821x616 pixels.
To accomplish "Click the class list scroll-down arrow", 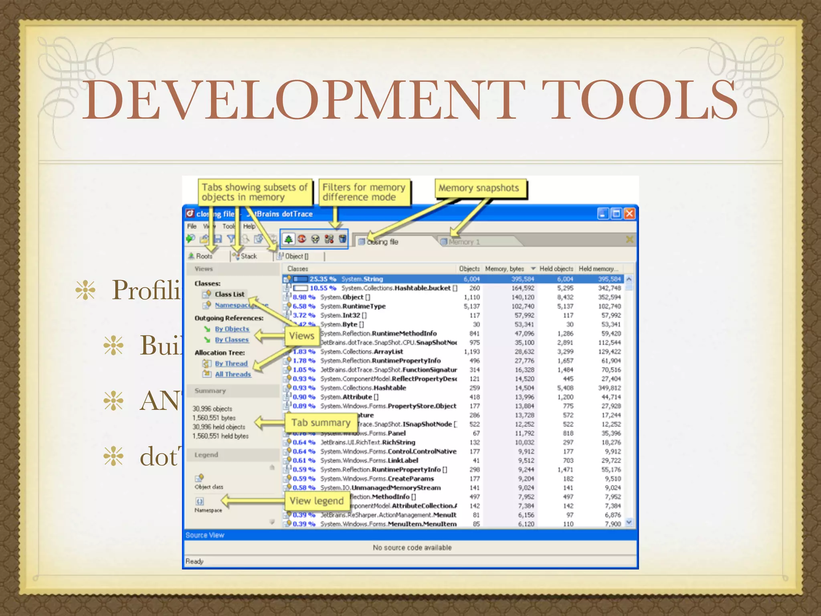I will (x=629, y=522).
